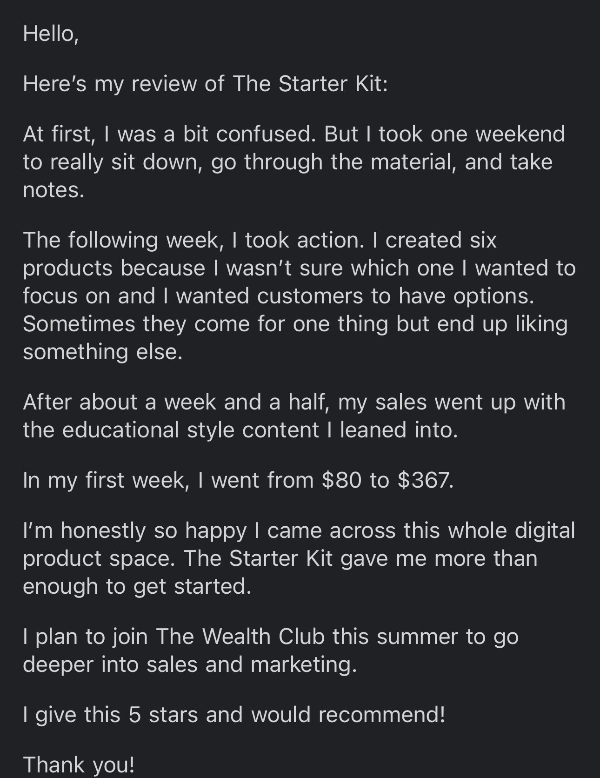Tap the "Hello," greeting line

[x=51, y=34]
